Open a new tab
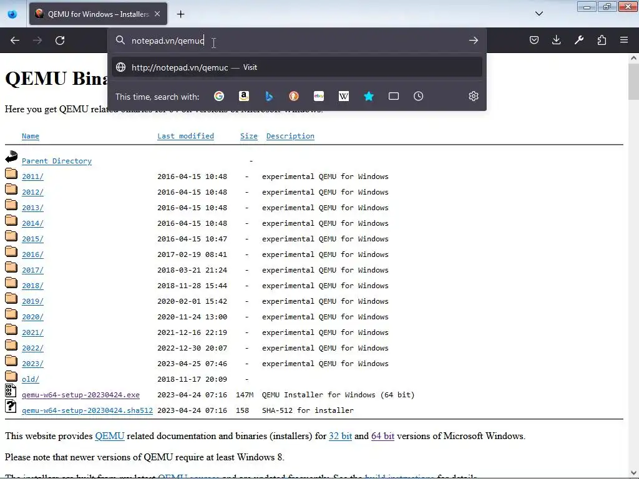639x479 pixels. 180,14
